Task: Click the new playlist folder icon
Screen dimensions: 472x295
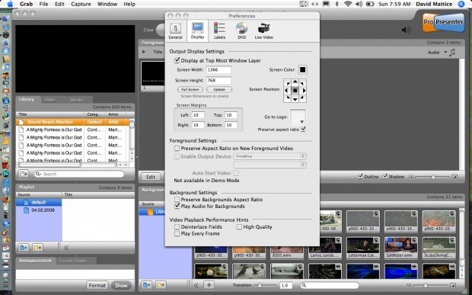Action: (x=37, y=248)
